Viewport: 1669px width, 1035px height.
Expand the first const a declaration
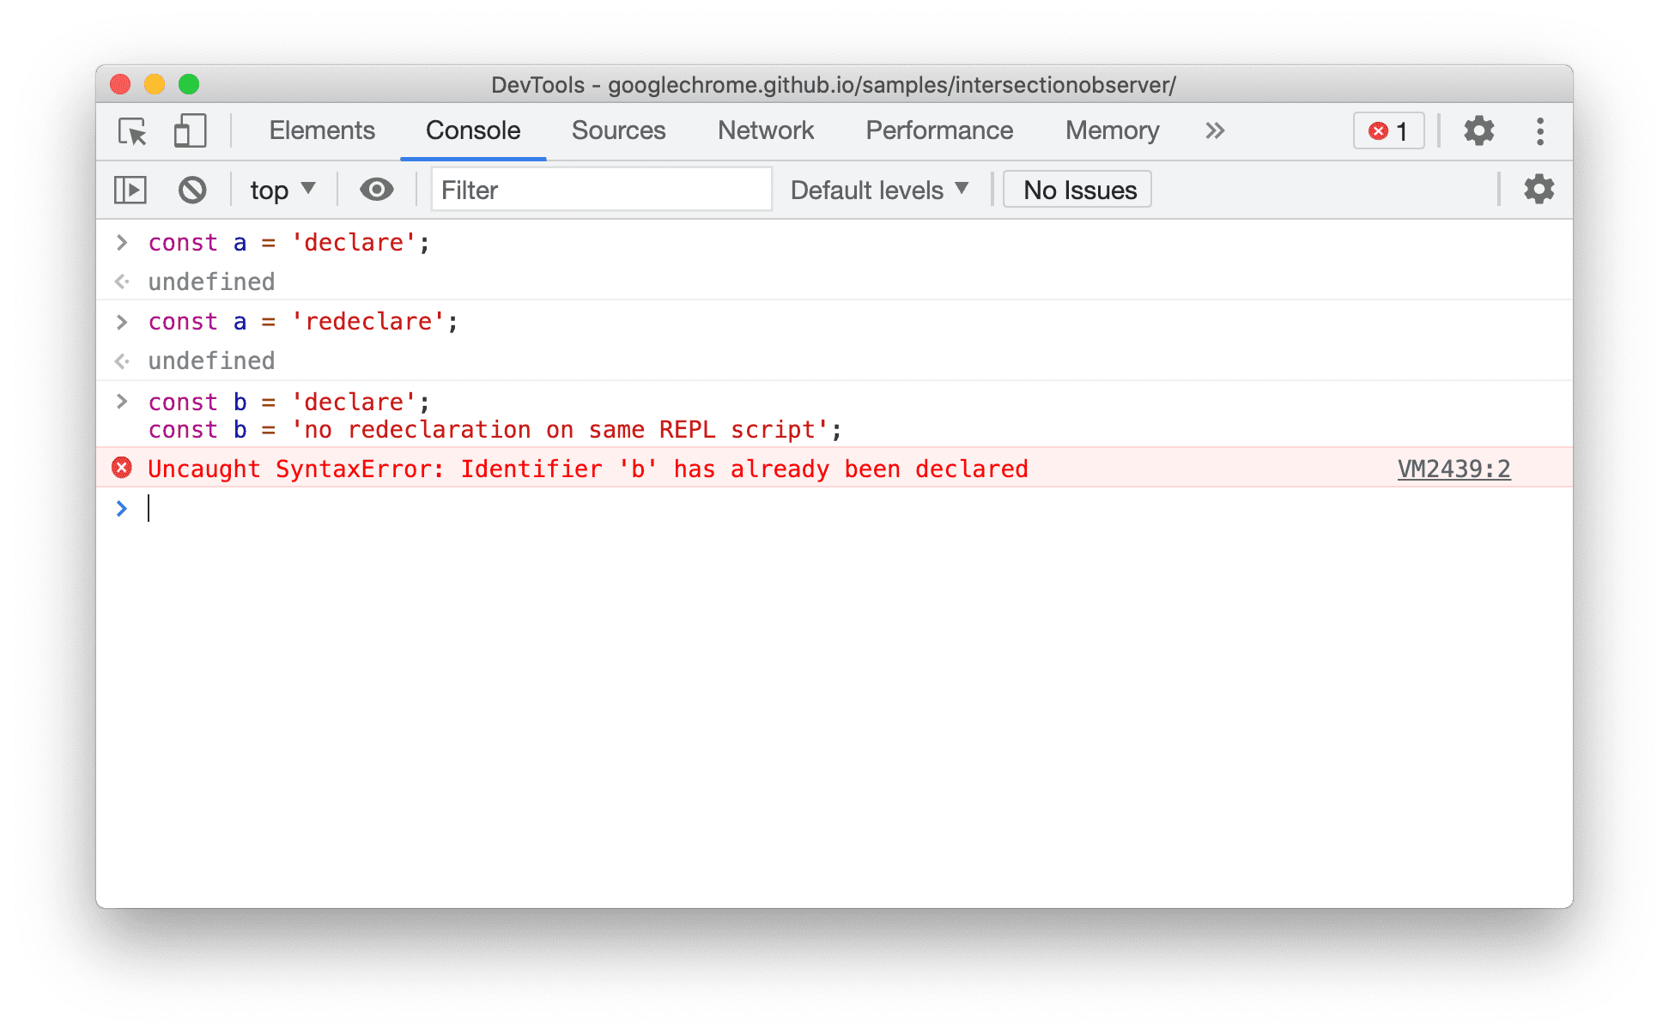[119, 243]
